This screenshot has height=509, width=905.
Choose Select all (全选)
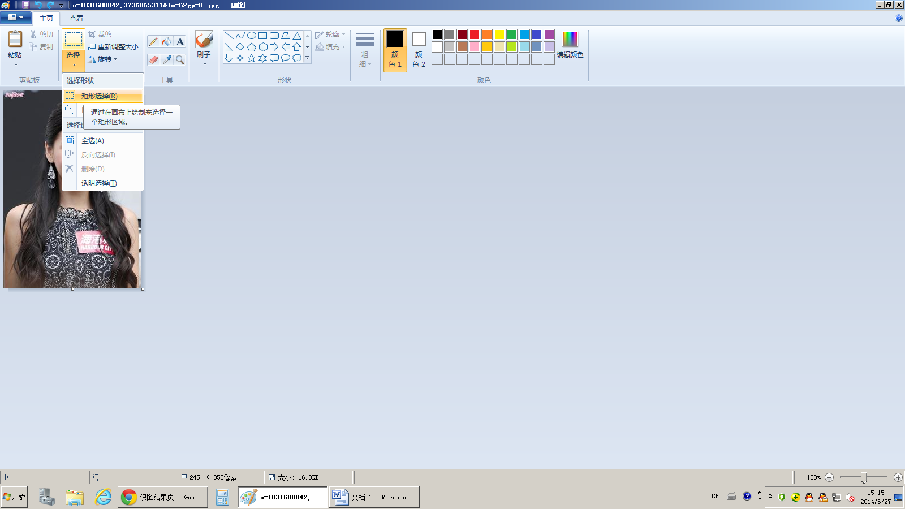coord(103,141)
